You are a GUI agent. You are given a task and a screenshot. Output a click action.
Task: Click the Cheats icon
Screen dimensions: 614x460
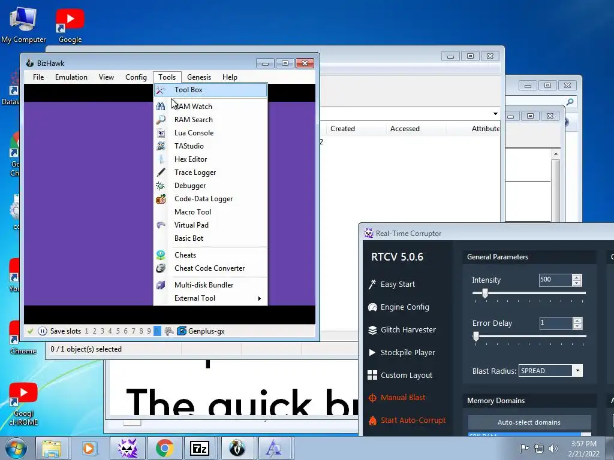click(x=161, y=255)
